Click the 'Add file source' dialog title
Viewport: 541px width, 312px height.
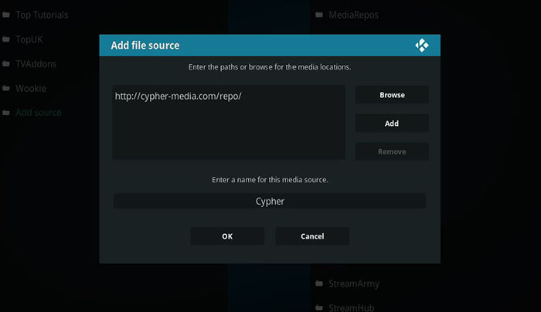point(145,45)
